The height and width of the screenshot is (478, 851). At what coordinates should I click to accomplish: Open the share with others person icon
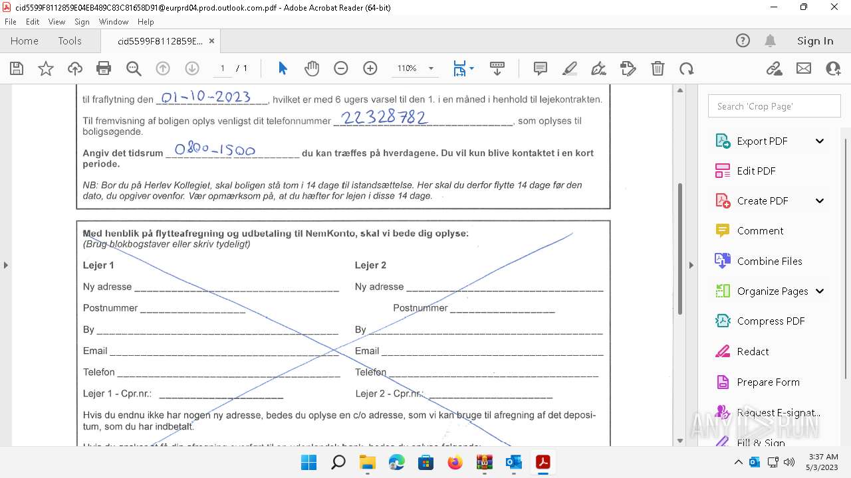coord(833,68)
